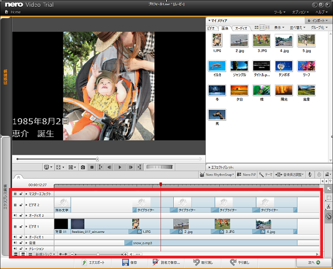Expand the マスターエフェクト track

tap(26, 194)
